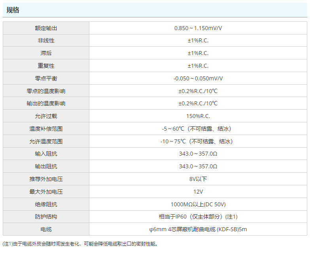The height and width of the screenshot is (255, 310).
Task: Click the 150%R.C. value
Action: coord(198,116)
